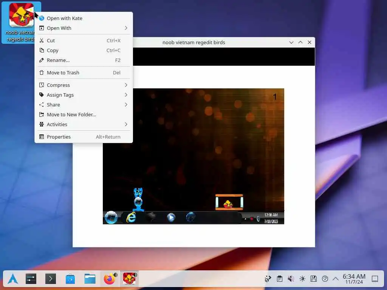Click the blue slingshot character in game
This screenshot has height=290, width=387.
(x=138, y=199)
